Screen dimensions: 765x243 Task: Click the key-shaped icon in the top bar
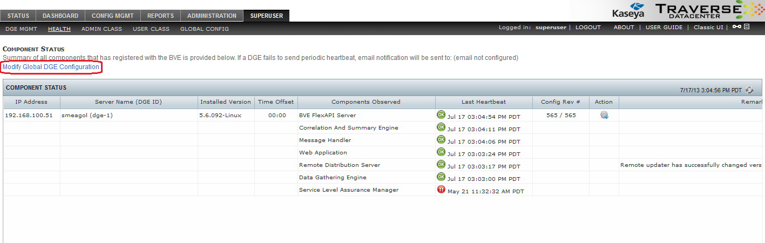pyautogui.click(x=737, y=27)
